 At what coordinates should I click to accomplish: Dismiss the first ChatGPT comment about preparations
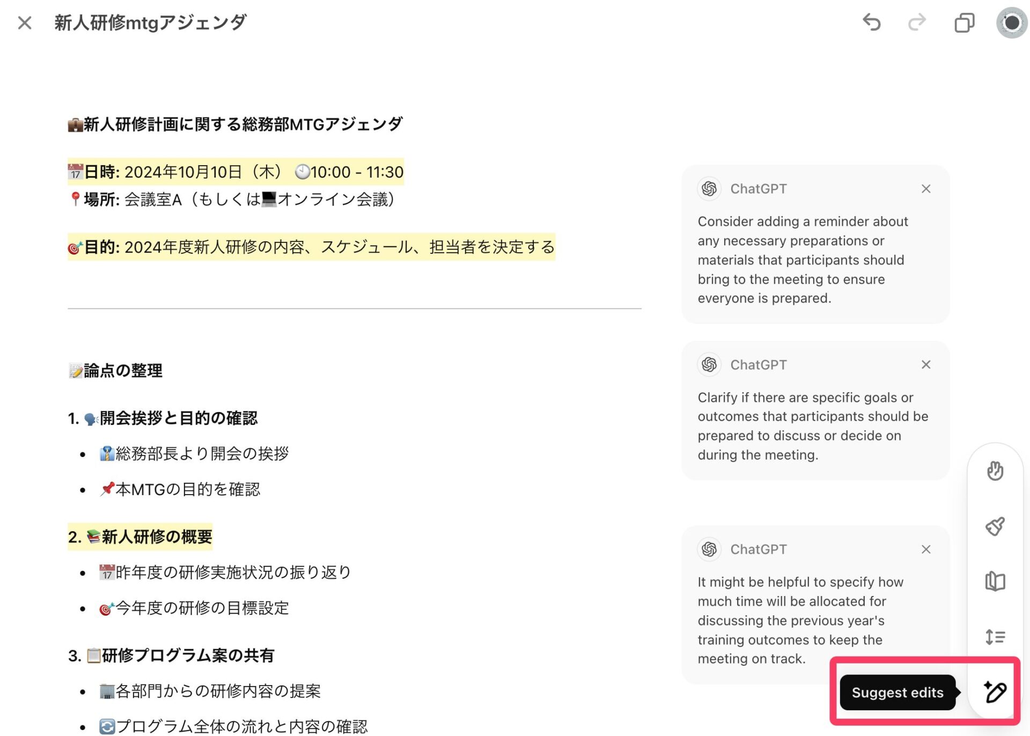click(x=925, y=189)
